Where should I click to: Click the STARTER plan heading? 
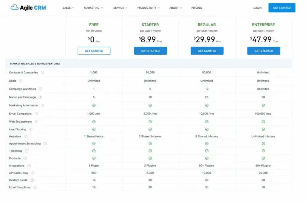point(150,25)
